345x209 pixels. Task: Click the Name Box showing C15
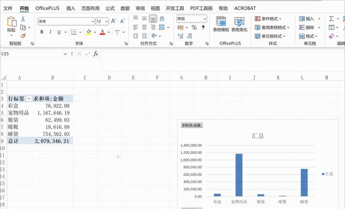tap(34, 54)
